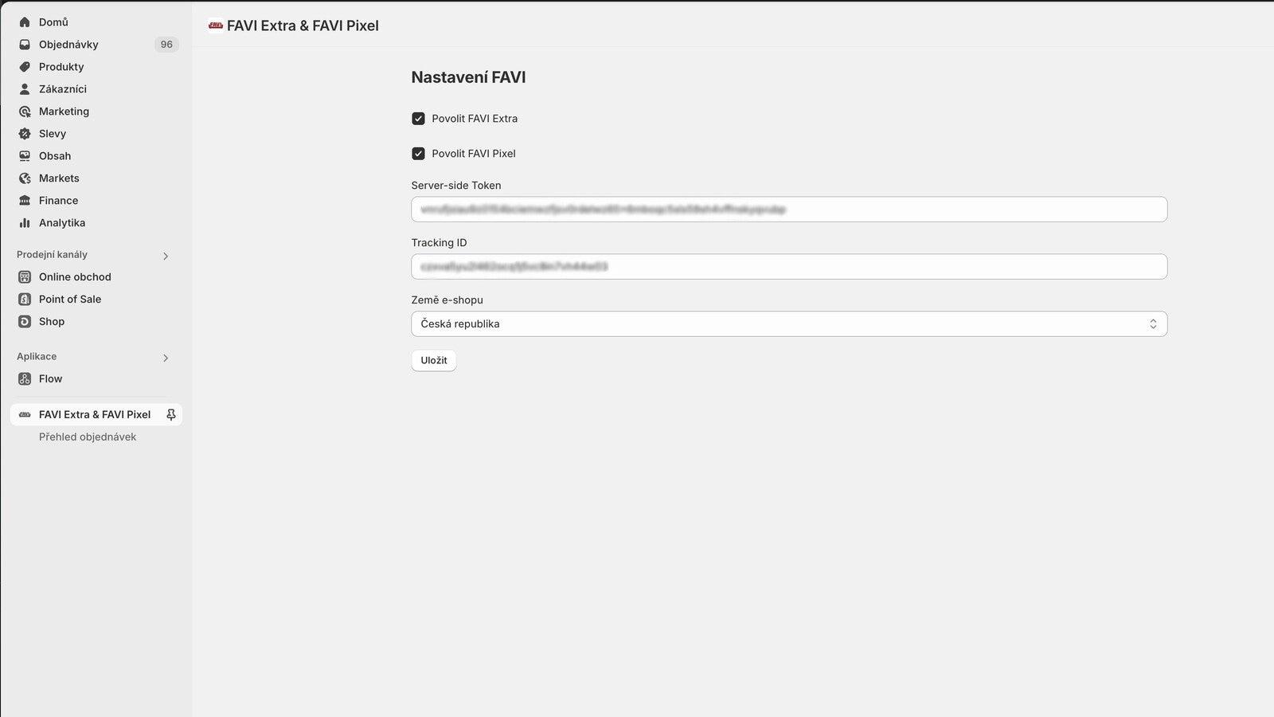
Task: Select the Analytika bar chart icon
Action: tap(24, 223)
